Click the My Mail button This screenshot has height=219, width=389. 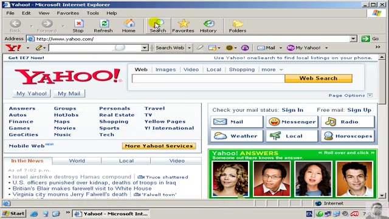tap(69, 94)
